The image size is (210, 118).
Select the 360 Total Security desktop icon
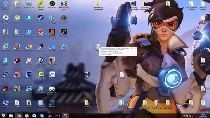(40, 5)
